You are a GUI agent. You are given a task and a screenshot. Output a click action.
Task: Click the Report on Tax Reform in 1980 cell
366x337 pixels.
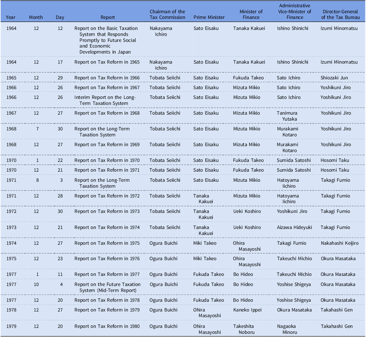[107, 326]
